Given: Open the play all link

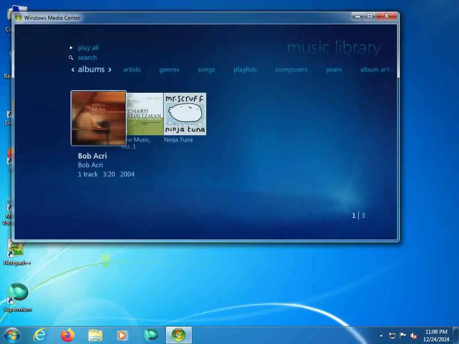Looking at the screenshot, I should [x=88, y=48].
